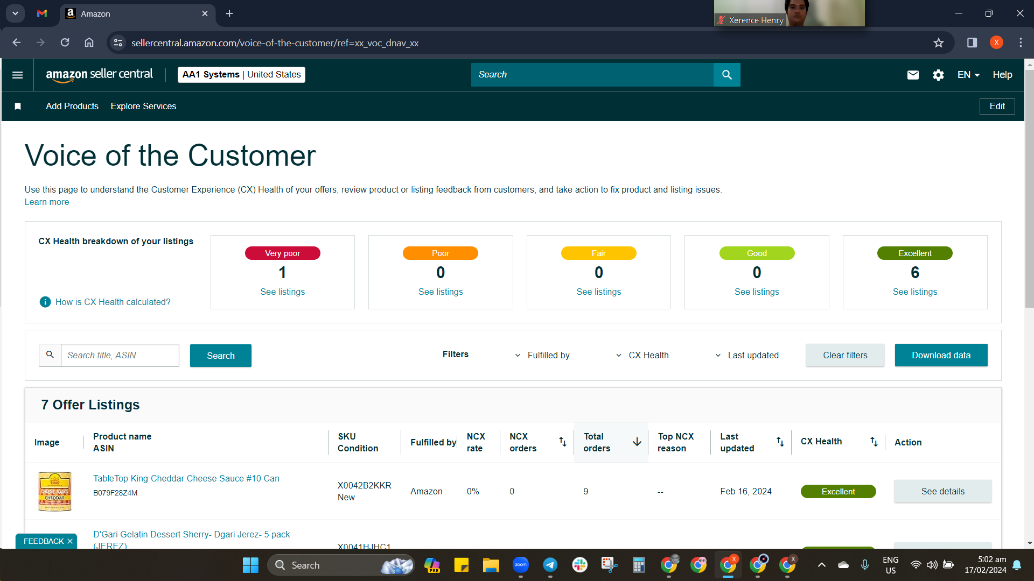Follow the Learn more link

click(47, 202)
